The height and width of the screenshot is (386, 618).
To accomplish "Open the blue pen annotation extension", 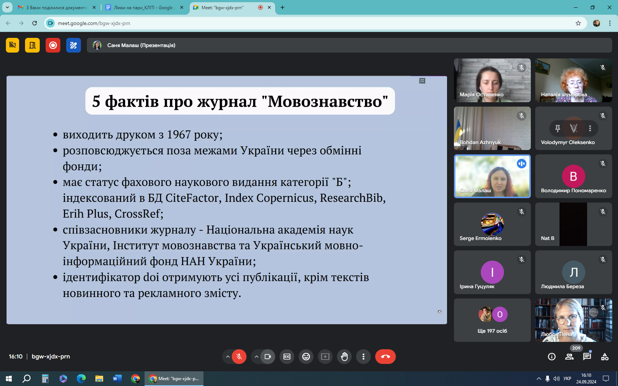I will 74,45.
